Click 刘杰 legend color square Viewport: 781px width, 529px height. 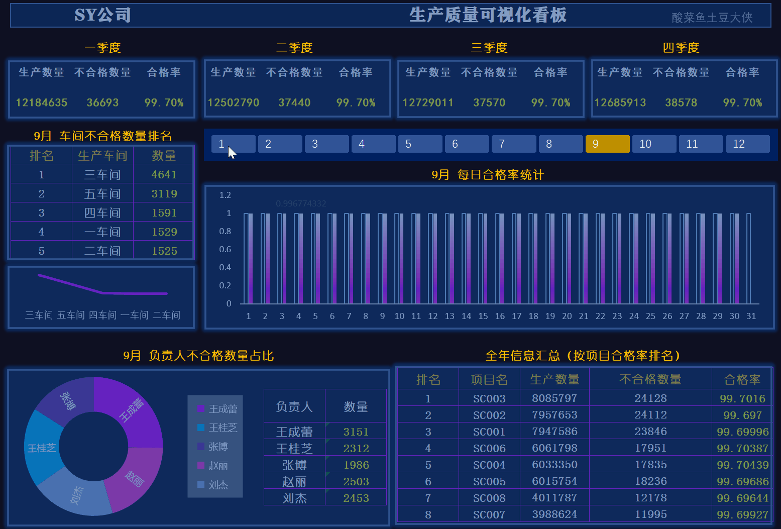[201, 485]
